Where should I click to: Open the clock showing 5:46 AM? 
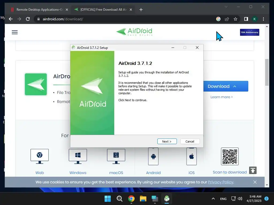coord(254,199)
